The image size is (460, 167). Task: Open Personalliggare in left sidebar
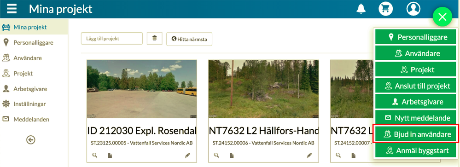click(34, 43)
